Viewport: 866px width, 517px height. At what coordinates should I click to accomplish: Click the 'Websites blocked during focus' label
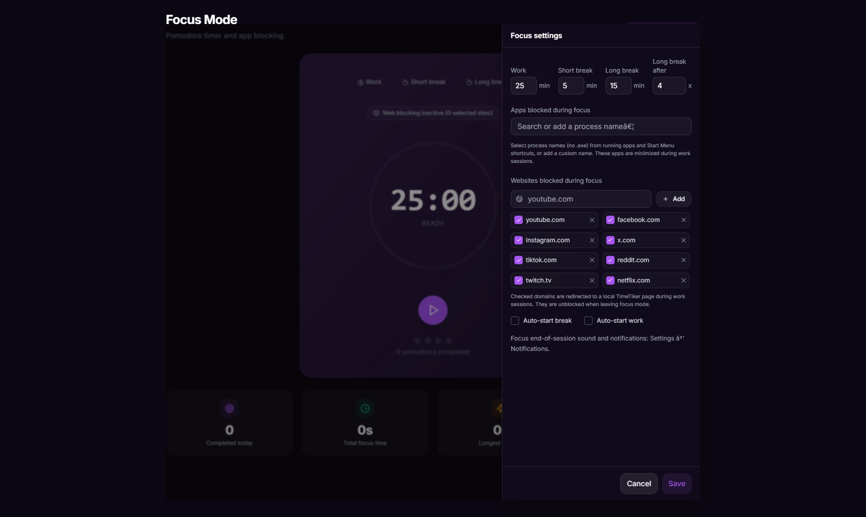click(556, 181)
